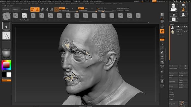
Task: Open the Document menu
Action: pyautogui.click(x=19, y=4)
